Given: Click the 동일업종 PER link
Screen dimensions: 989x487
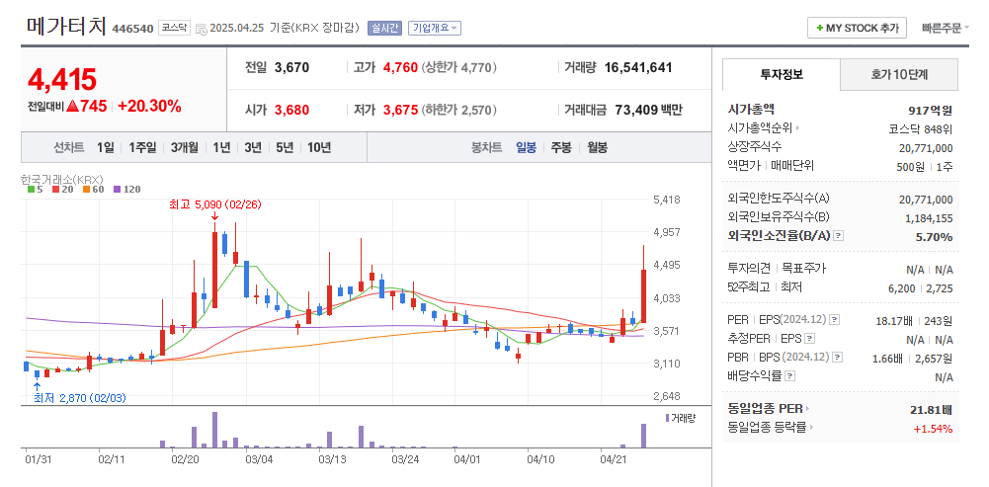Looking at the screenshot, I should click(x=765, y=409).
